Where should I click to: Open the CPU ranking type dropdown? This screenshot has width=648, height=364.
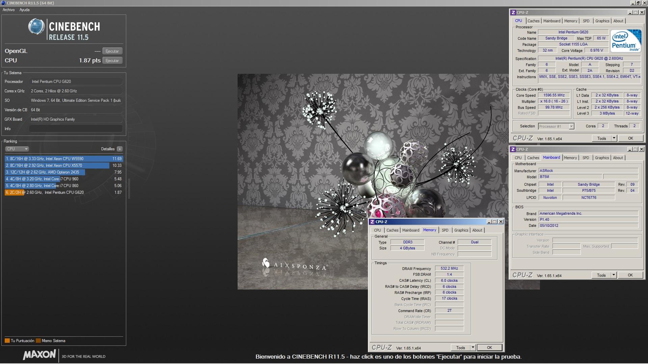coord(17,149)
